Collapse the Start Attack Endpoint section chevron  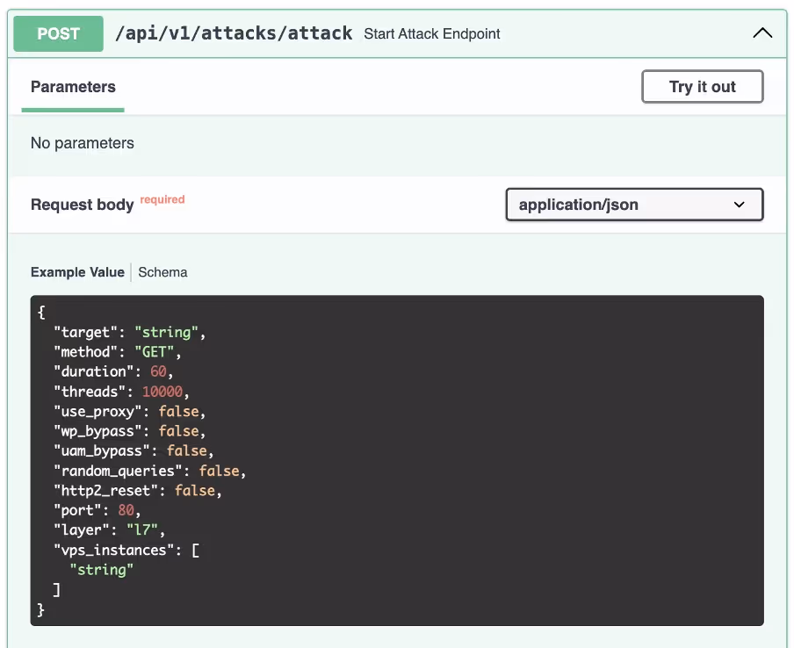click(762, 33)
